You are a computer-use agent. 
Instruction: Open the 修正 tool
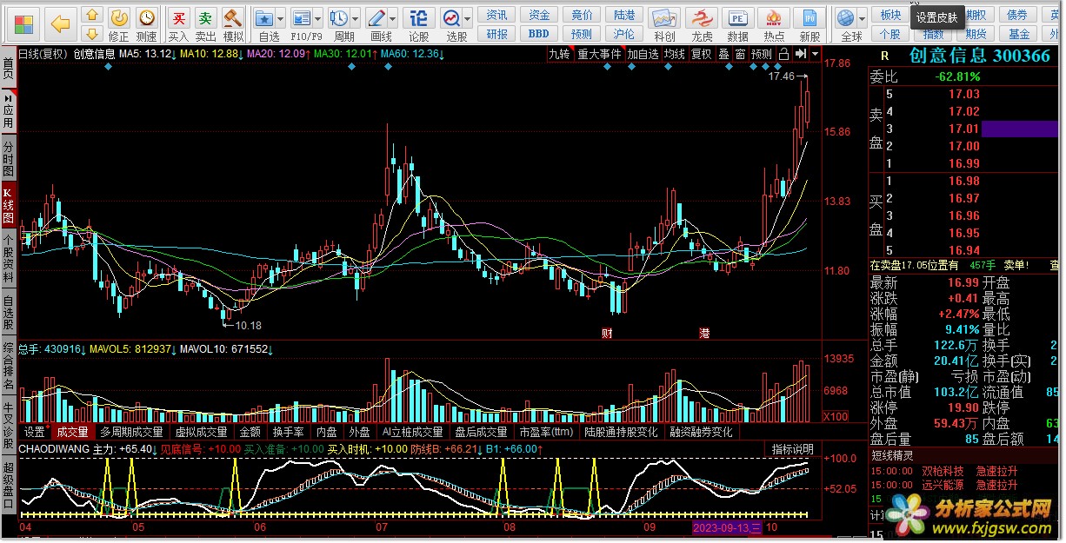pyautogui.click(x=119, y=25)
